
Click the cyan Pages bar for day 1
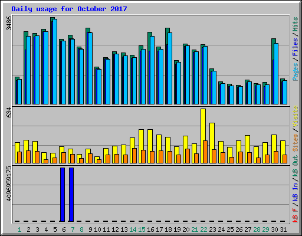19,91
